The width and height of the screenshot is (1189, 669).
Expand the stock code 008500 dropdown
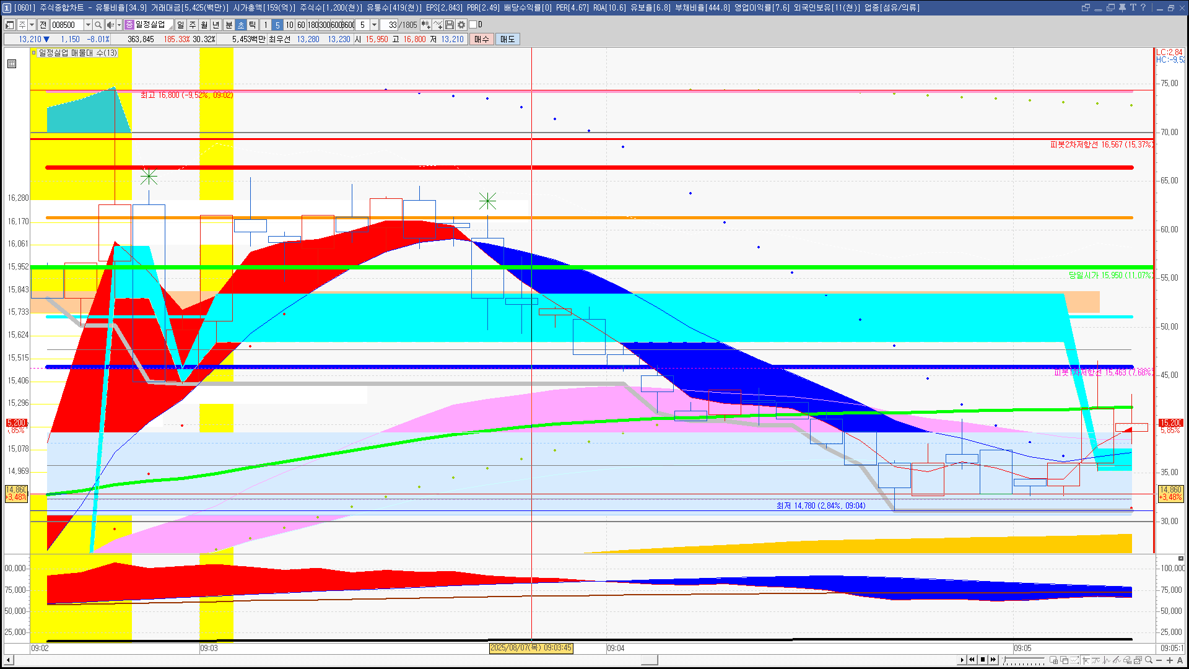pos(88,25)
